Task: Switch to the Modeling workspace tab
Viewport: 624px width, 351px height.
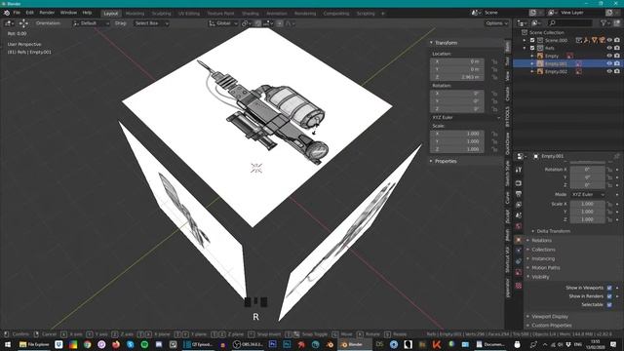Action: tap(135, 13)
